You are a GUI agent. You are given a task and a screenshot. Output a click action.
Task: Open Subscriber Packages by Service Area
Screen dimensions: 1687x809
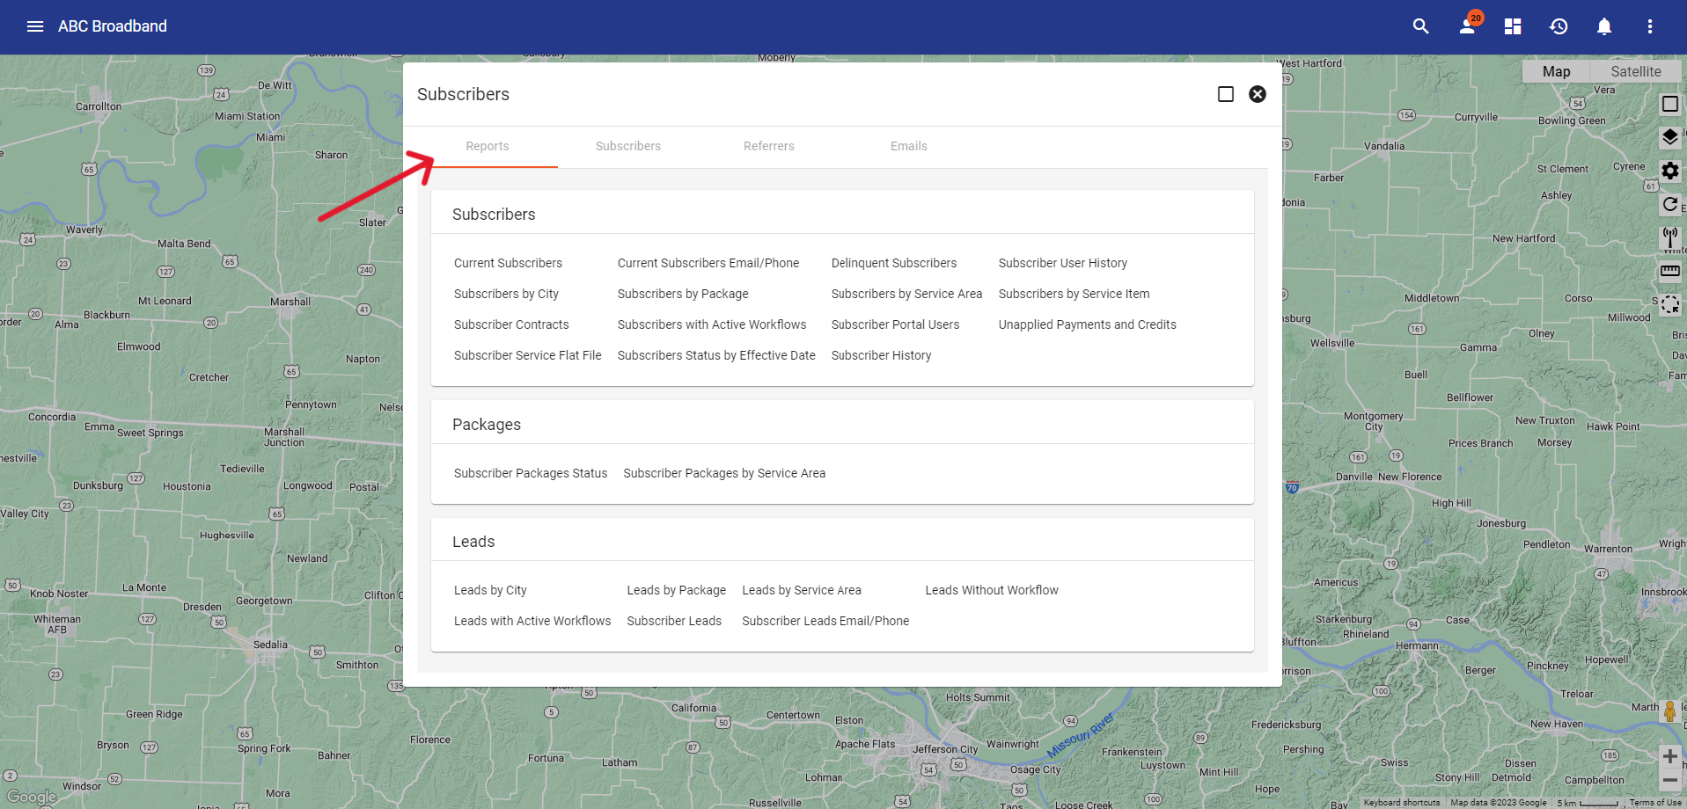coord(724,473)
